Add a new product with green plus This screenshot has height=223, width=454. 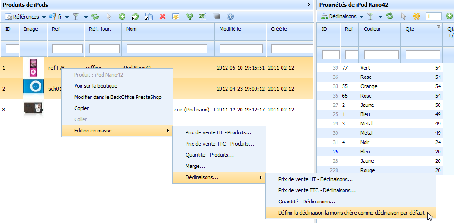[122, 17]
